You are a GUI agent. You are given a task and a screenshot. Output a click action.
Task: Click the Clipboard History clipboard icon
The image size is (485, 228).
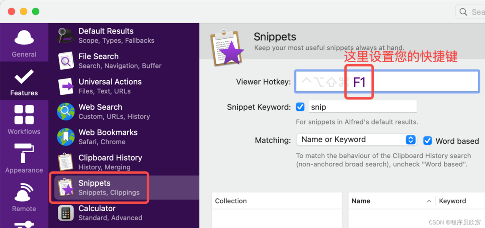[x=65, y=162]
